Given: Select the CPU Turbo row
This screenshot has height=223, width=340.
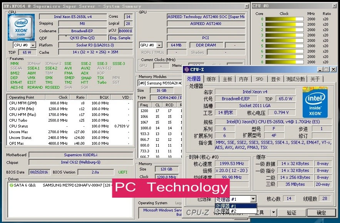Looking at the screenshot, I should coord(70,121).
